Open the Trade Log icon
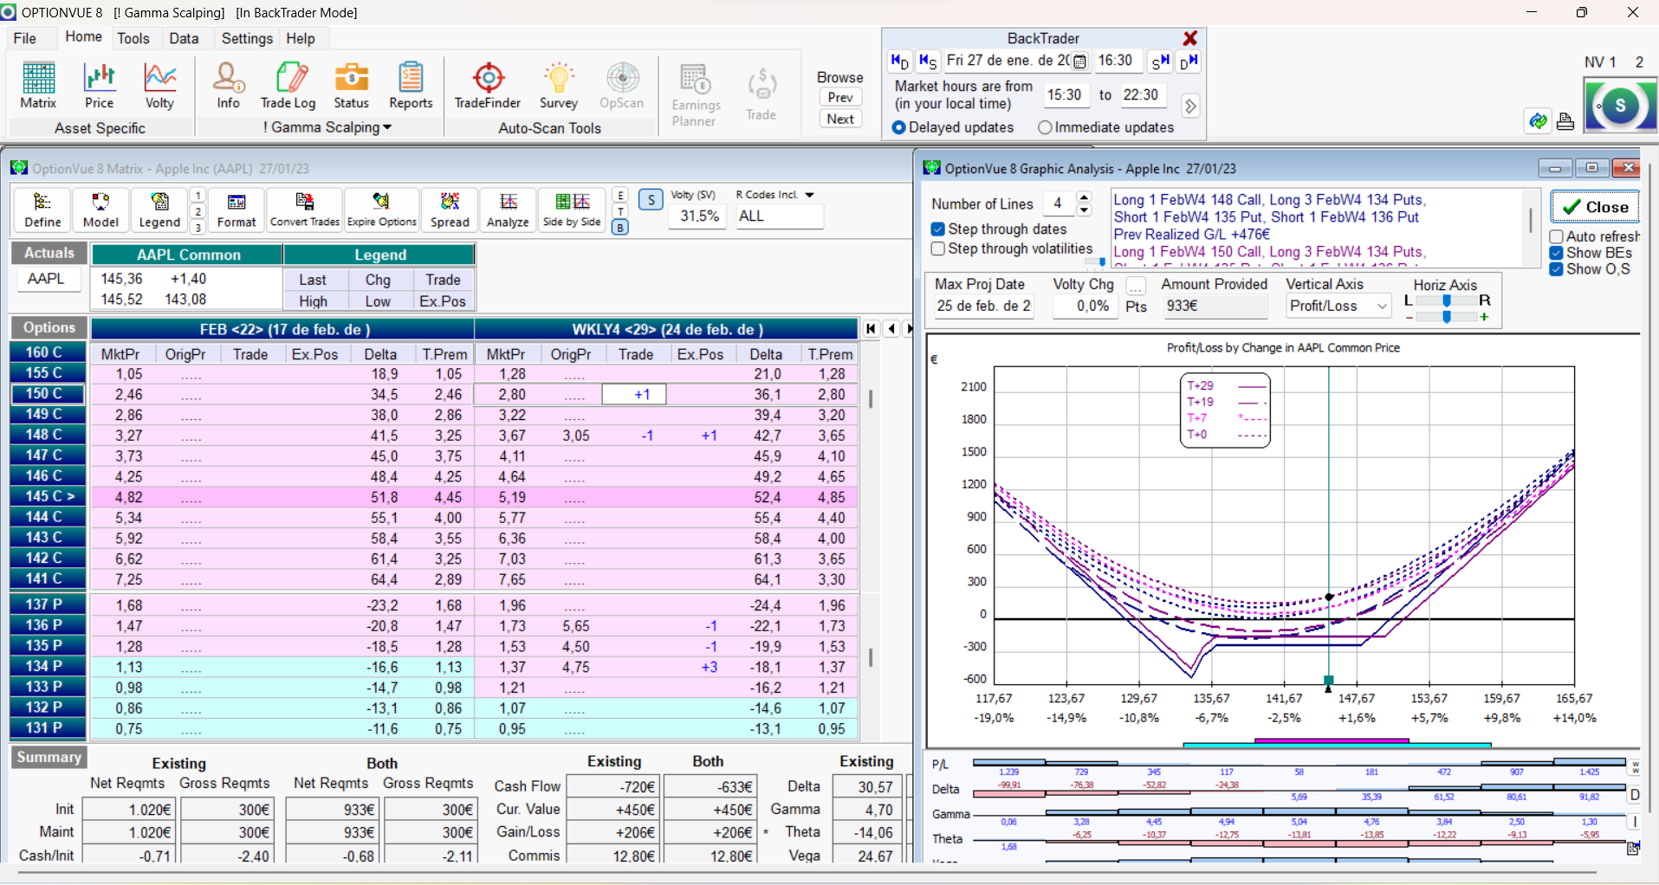The height and width of the screenshot is (885, 1659). 288,86
